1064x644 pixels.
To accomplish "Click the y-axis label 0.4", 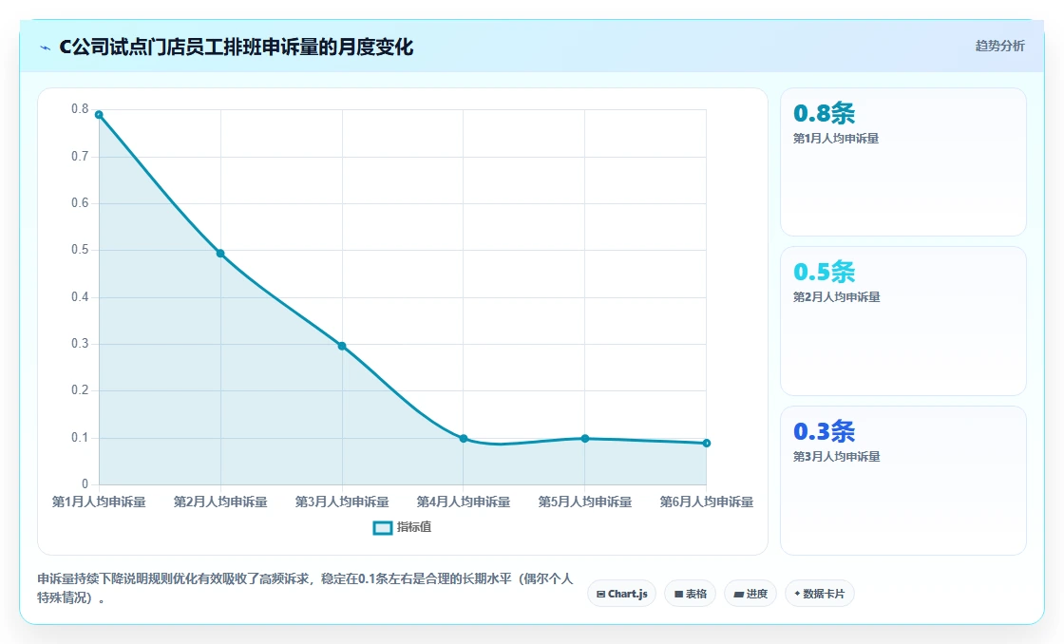I will pos(80,296).
